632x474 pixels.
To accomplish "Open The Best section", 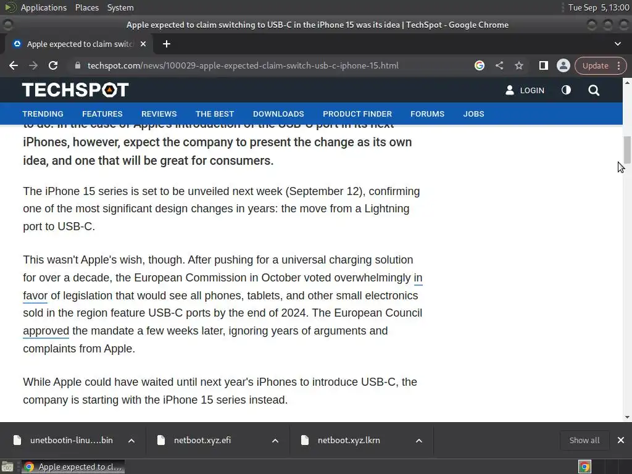I will tap(215, 114).
